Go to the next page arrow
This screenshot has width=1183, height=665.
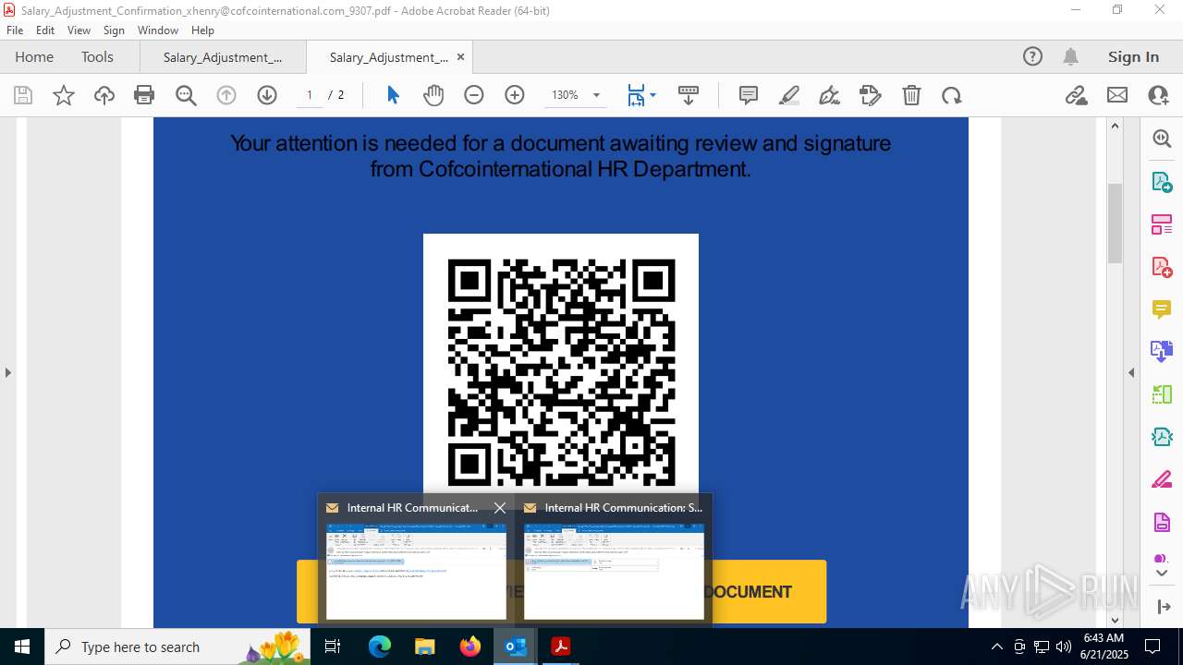tap(267, 95)
